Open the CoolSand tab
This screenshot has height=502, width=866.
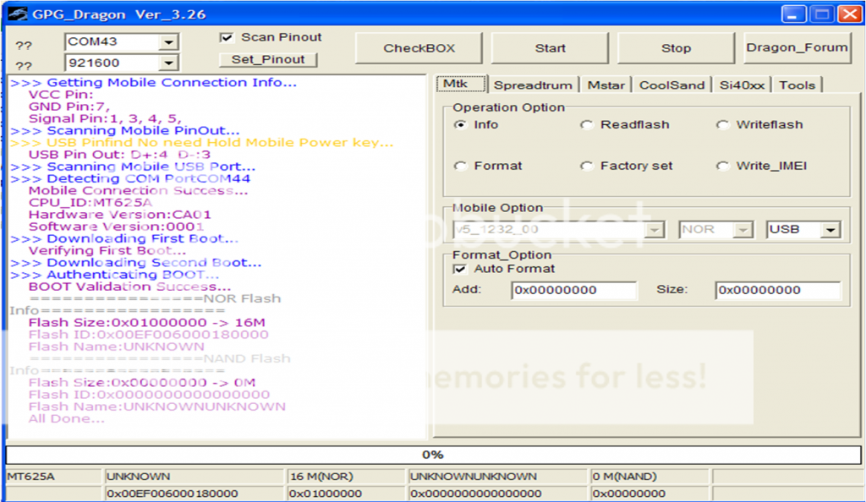coord(671,85)
